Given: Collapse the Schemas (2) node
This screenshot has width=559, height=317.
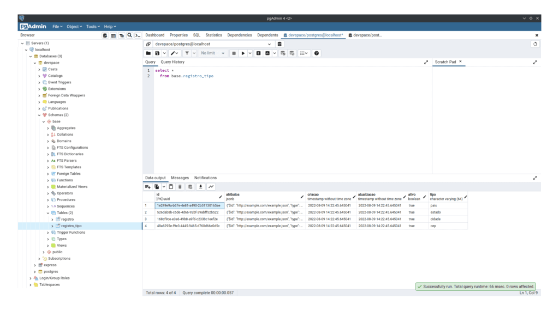Looking at the screenshot, I should point(39,115).
